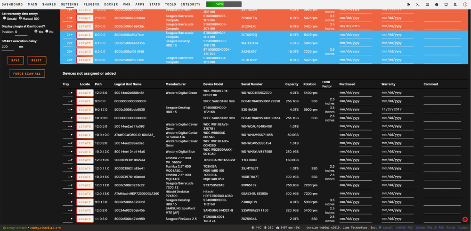
Task: Open the feedback icon in top bar
Action: (x=427, y=5)
